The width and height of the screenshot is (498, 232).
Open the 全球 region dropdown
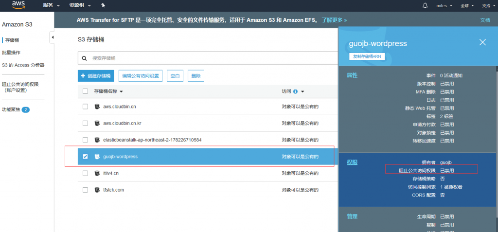coord(467,5)
